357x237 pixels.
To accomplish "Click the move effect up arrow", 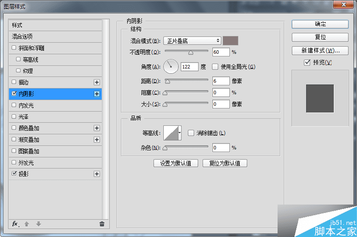I will [27, 224].
